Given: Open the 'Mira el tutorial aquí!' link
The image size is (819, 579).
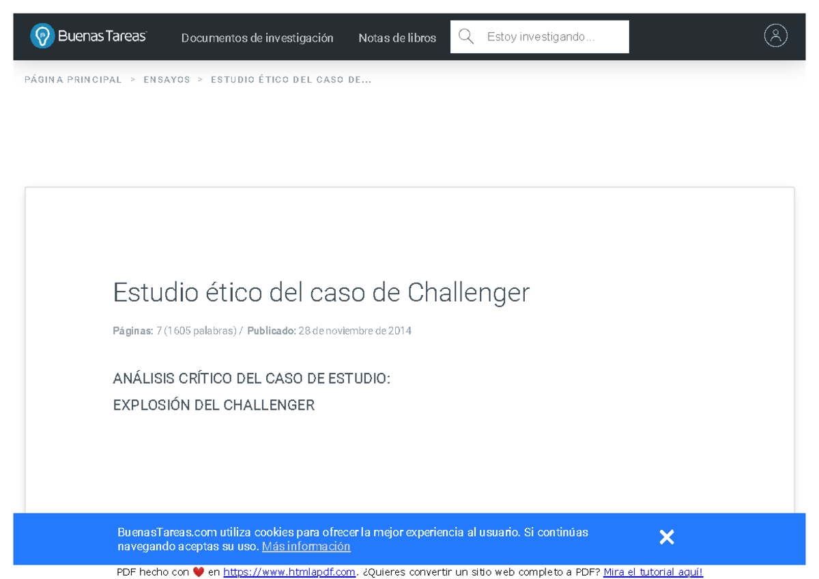Looking at the screenshot, I should [x=652, y=571].
